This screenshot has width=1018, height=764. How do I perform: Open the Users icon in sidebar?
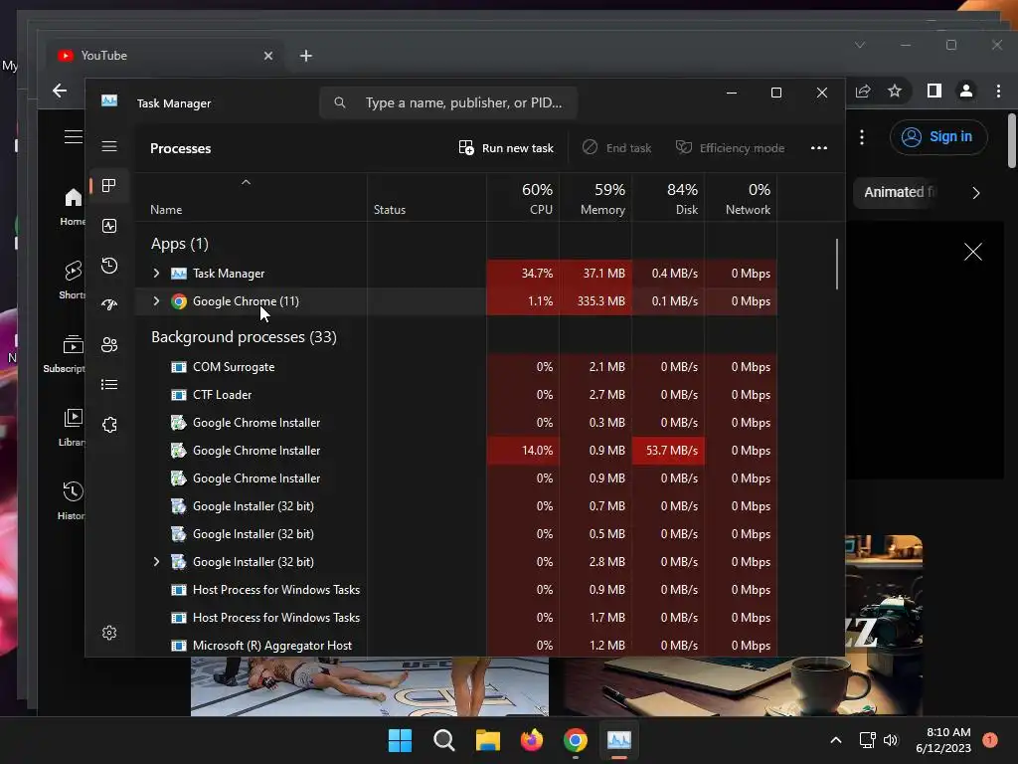click(109, 345)
